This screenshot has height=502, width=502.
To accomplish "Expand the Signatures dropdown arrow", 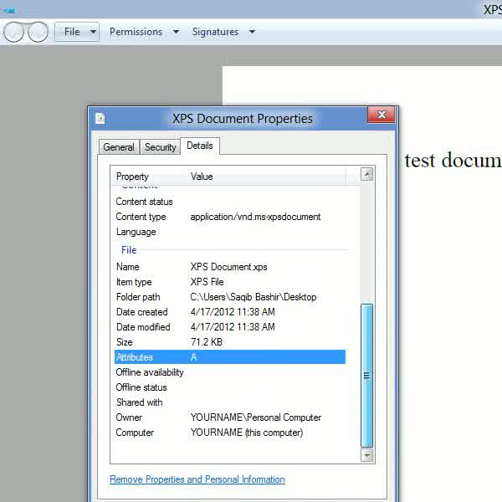I will (x=252, y=32).
